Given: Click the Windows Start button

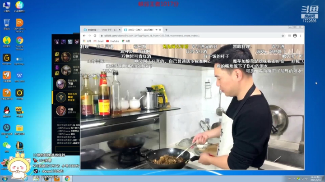Looking at the screenshot, I should pyautogui.click(x=5, y=179).
